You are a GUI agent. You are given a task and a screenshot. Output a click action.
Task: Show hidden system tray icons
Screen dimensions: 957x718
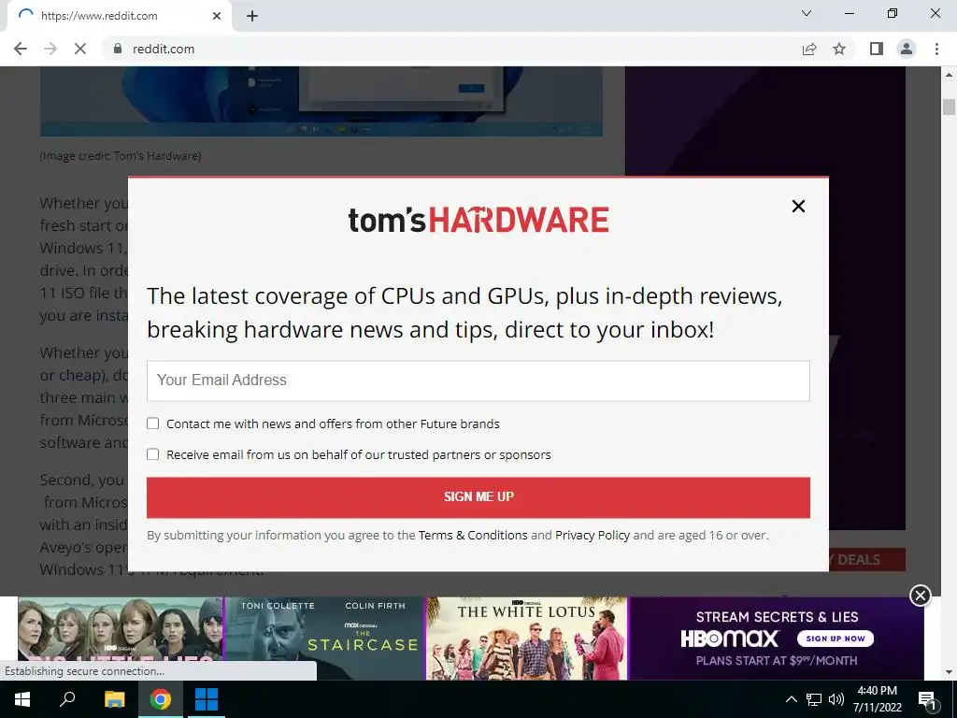point(791,699)
